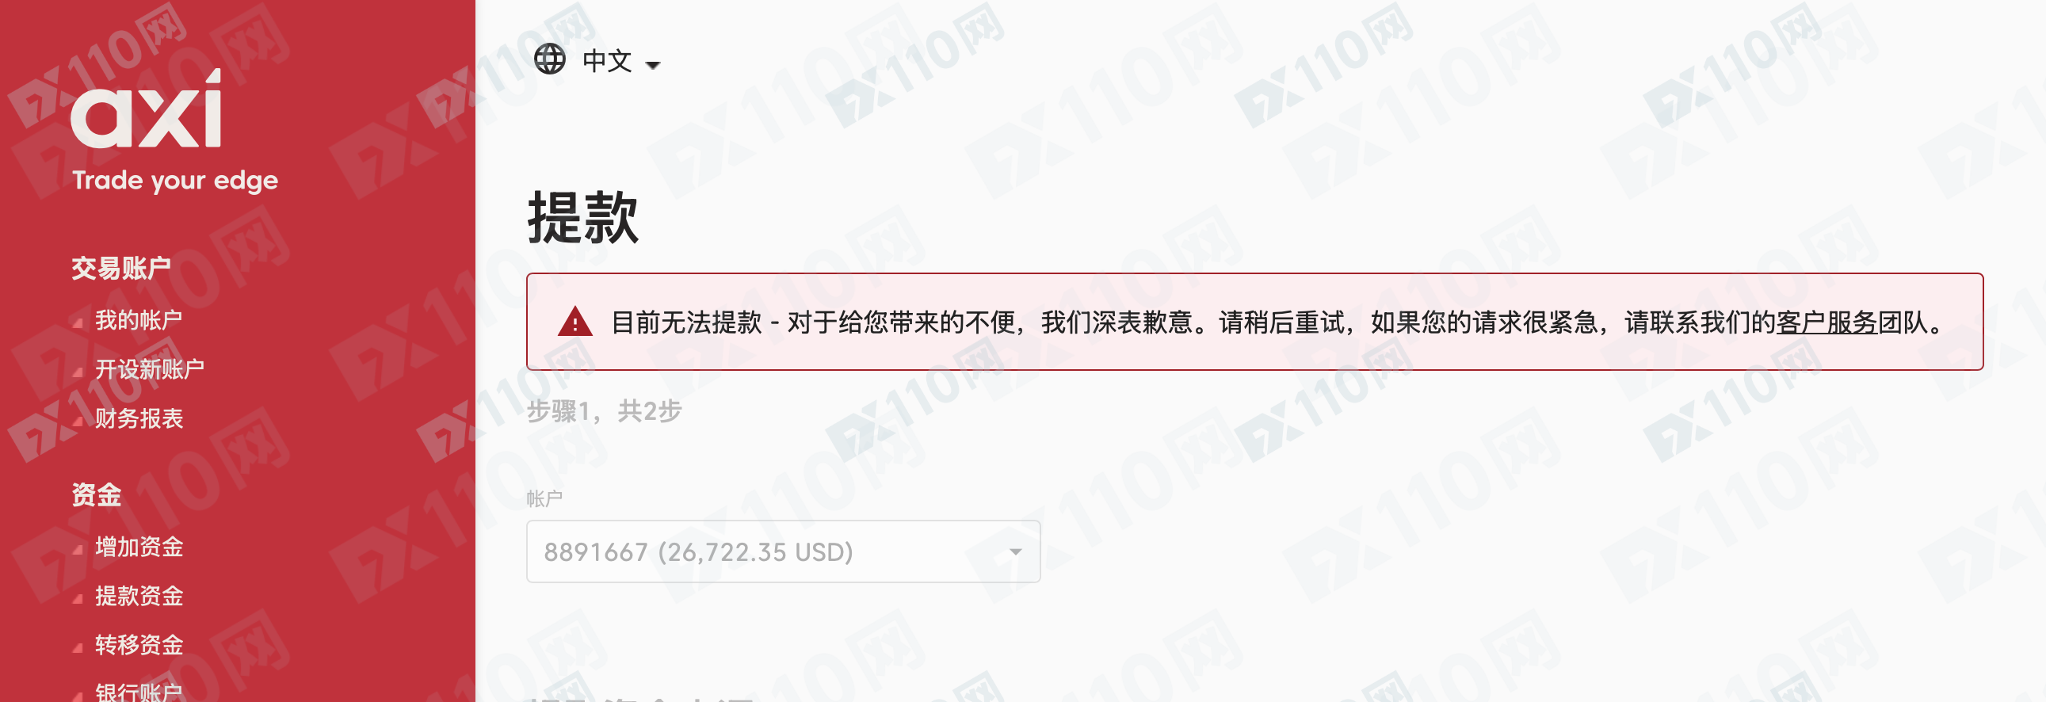Click the bullet marker beside 转移资金
The height and width of the screenshot is (702, 2046).
pos(78,647)
